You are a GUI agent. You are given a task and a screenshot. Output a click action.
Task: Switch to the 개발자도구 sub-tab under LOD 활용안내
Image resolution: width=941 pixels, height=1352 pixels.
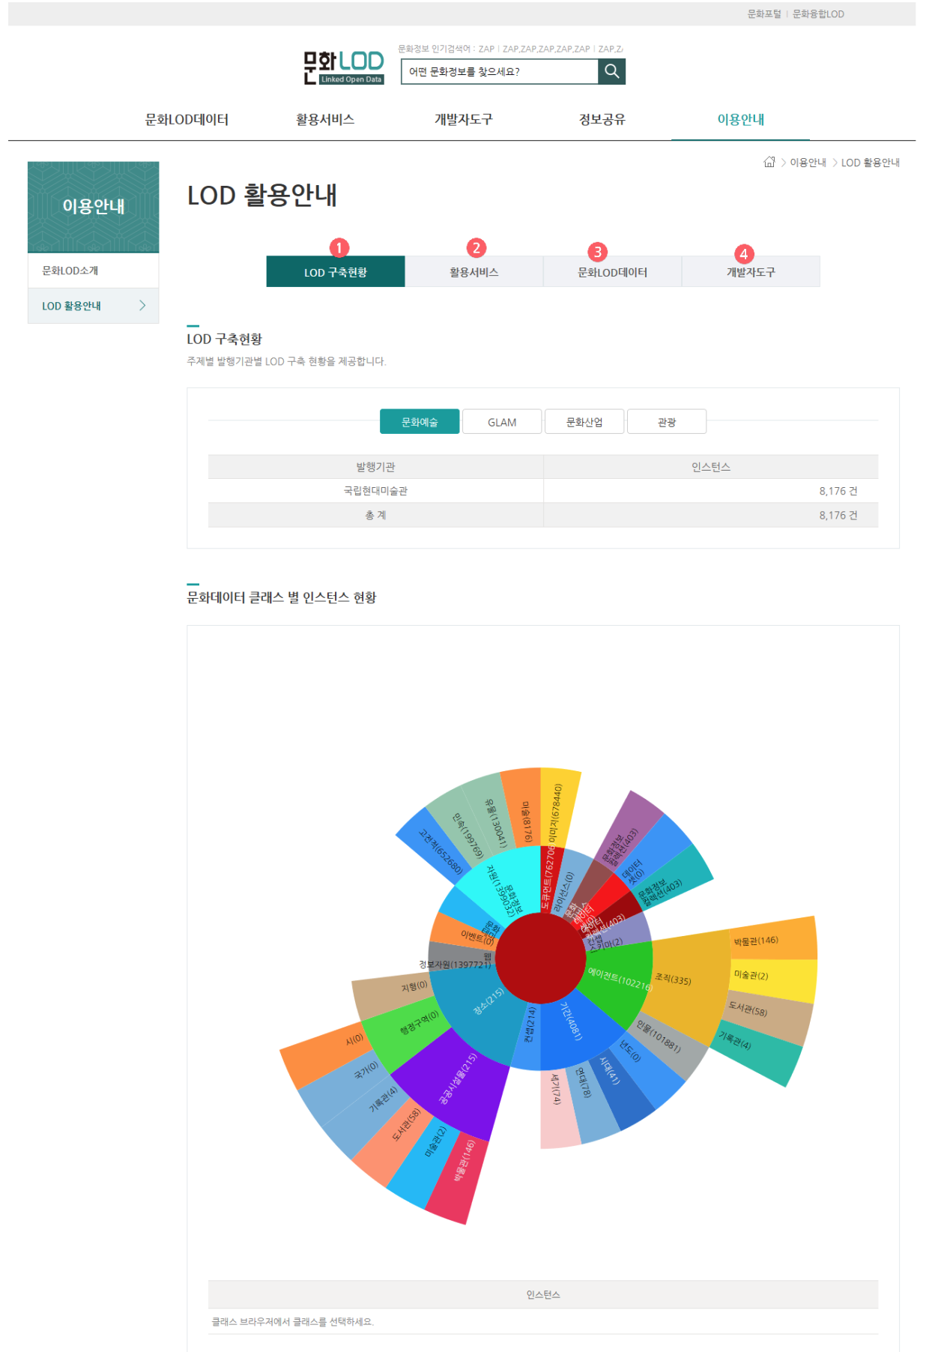pyautogui.click(x=751, y=271)
